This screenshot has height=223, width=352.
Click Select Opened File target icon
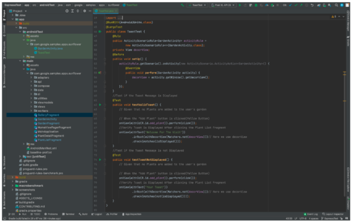click(67, 11)
